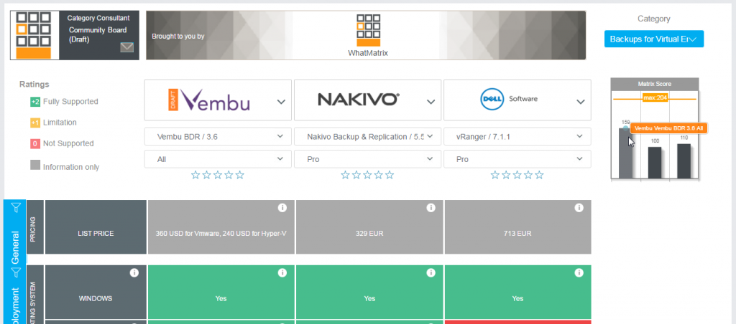Open the Nakivo Backup & Replication product dropdown
This screenshot has height=324, width=736.
pos(367,137)
